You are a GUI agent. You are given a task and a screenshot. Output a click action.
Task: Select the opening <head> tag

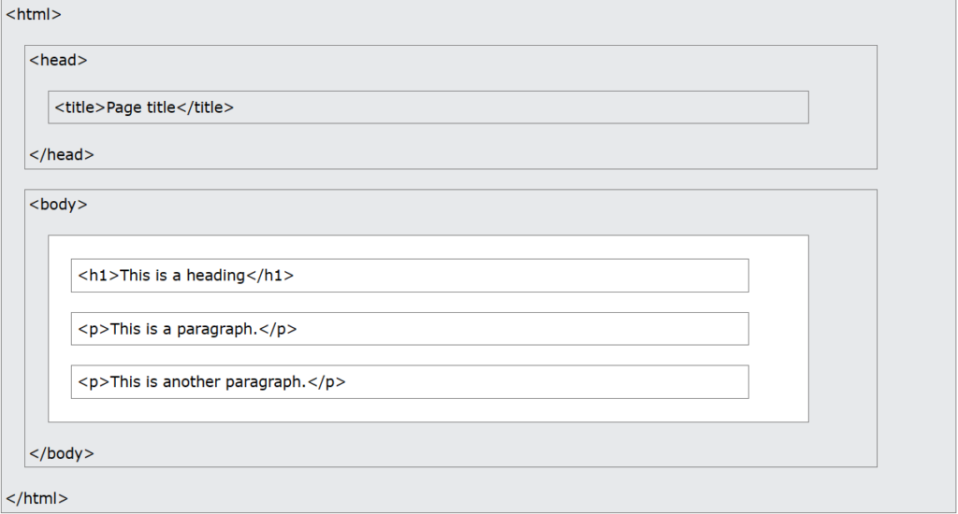[x=58, y=60]
